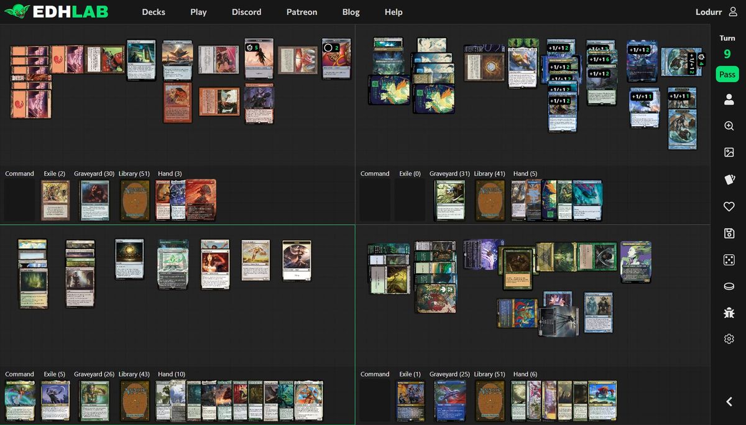Open the Lodurr user account menu
This screenshot has height=425, width=746.
pyautogui.click(x=717, y=12)
